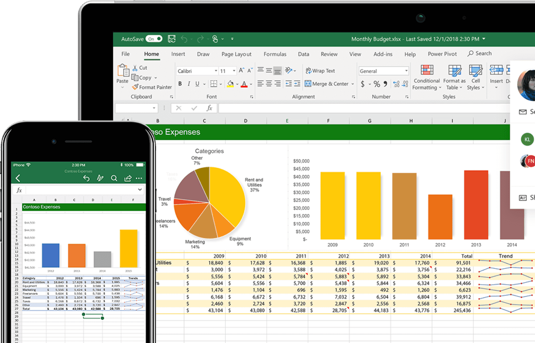
Task: Open Conditional Formatting in Styles group
Action: [427, 77]
